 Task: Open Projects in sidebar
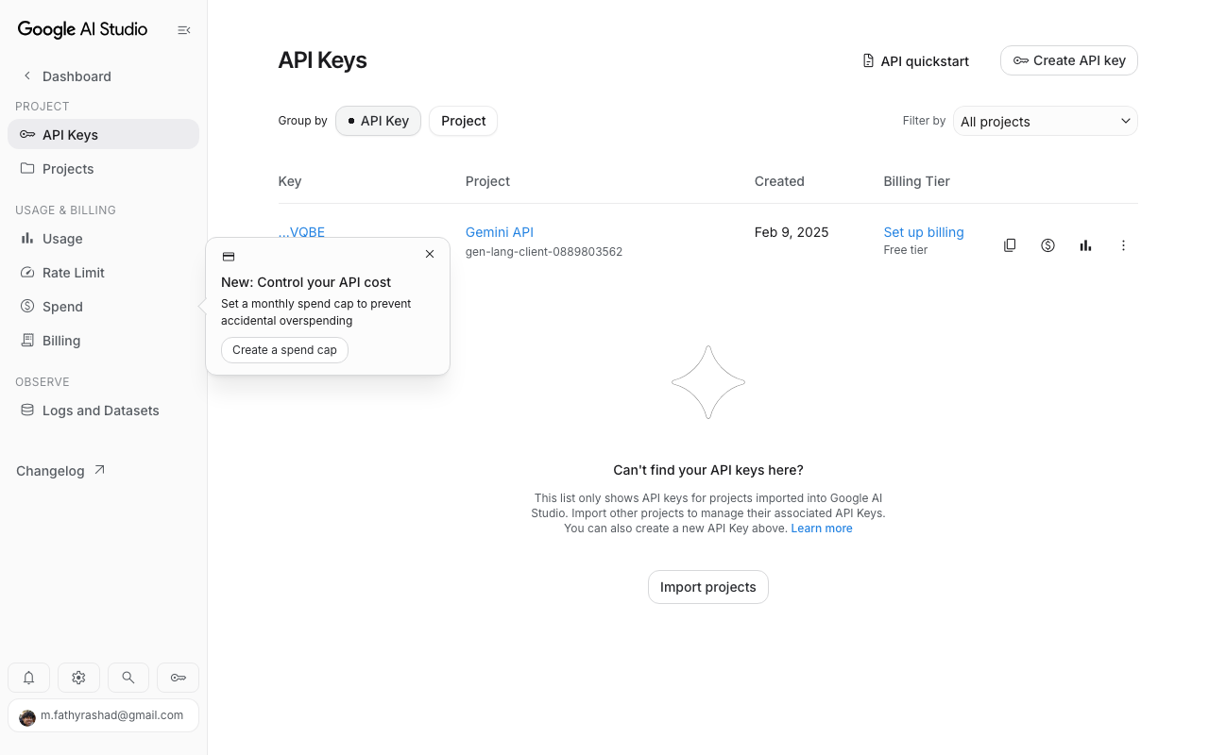103,169
